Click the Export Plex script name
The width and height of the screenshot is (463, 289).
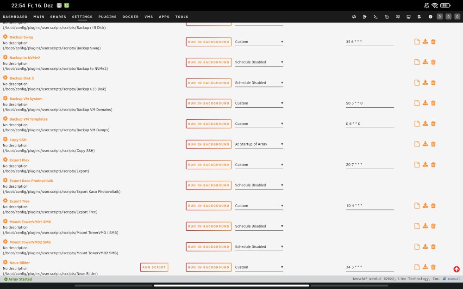[x=19, y=160]
